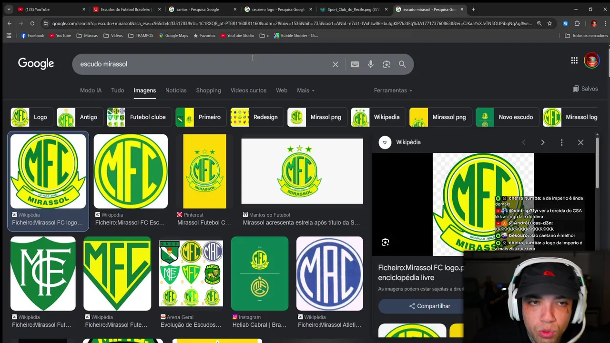Open large preview image of Mirassol logo

pyautogui.click(x=483, y=204)
